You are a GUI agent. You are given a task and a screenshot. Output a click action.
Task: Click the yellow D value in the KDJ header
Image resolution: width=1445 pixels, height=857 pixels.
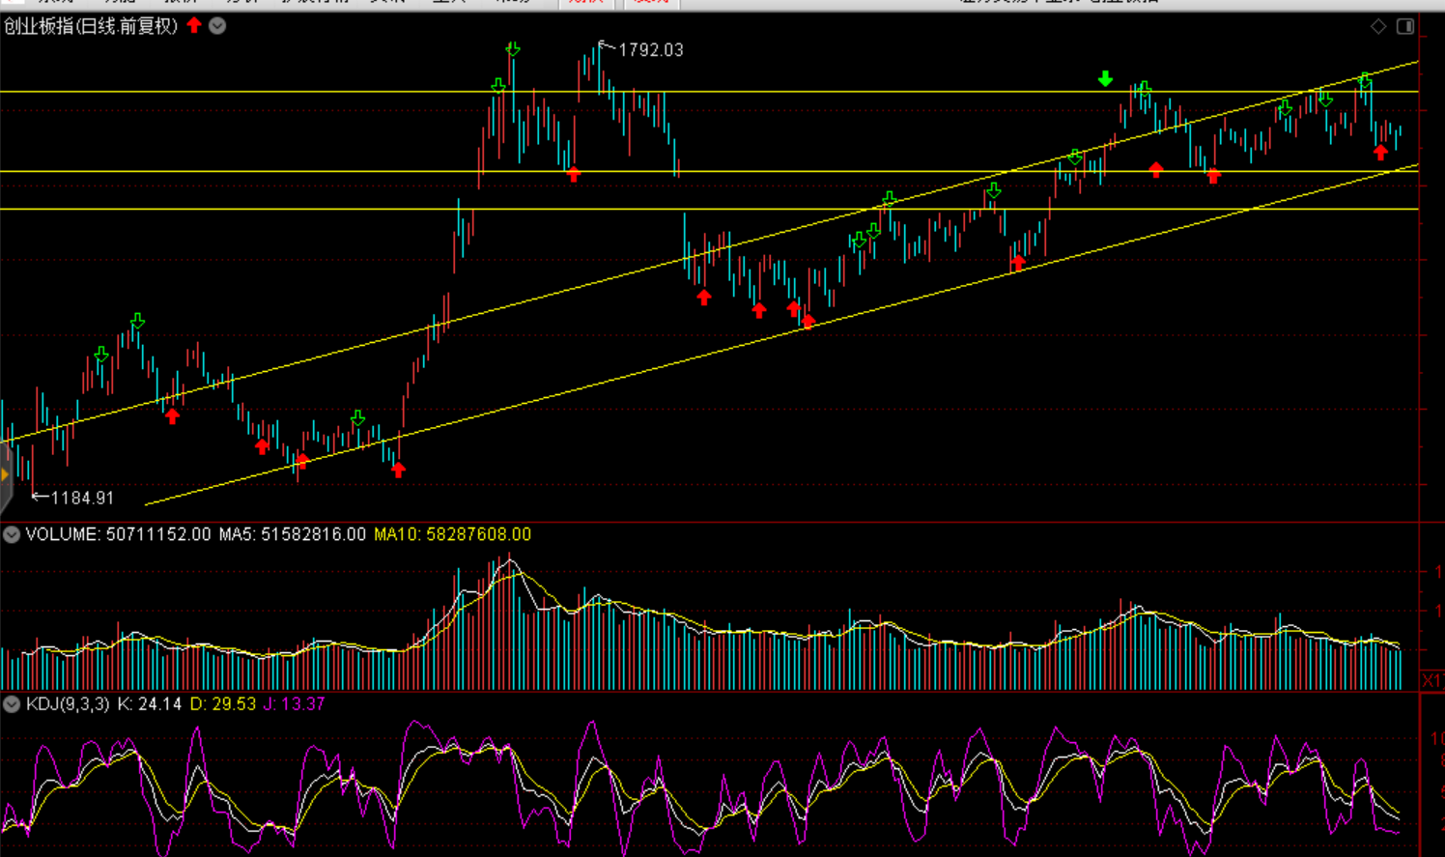click(x=222, y=704)
